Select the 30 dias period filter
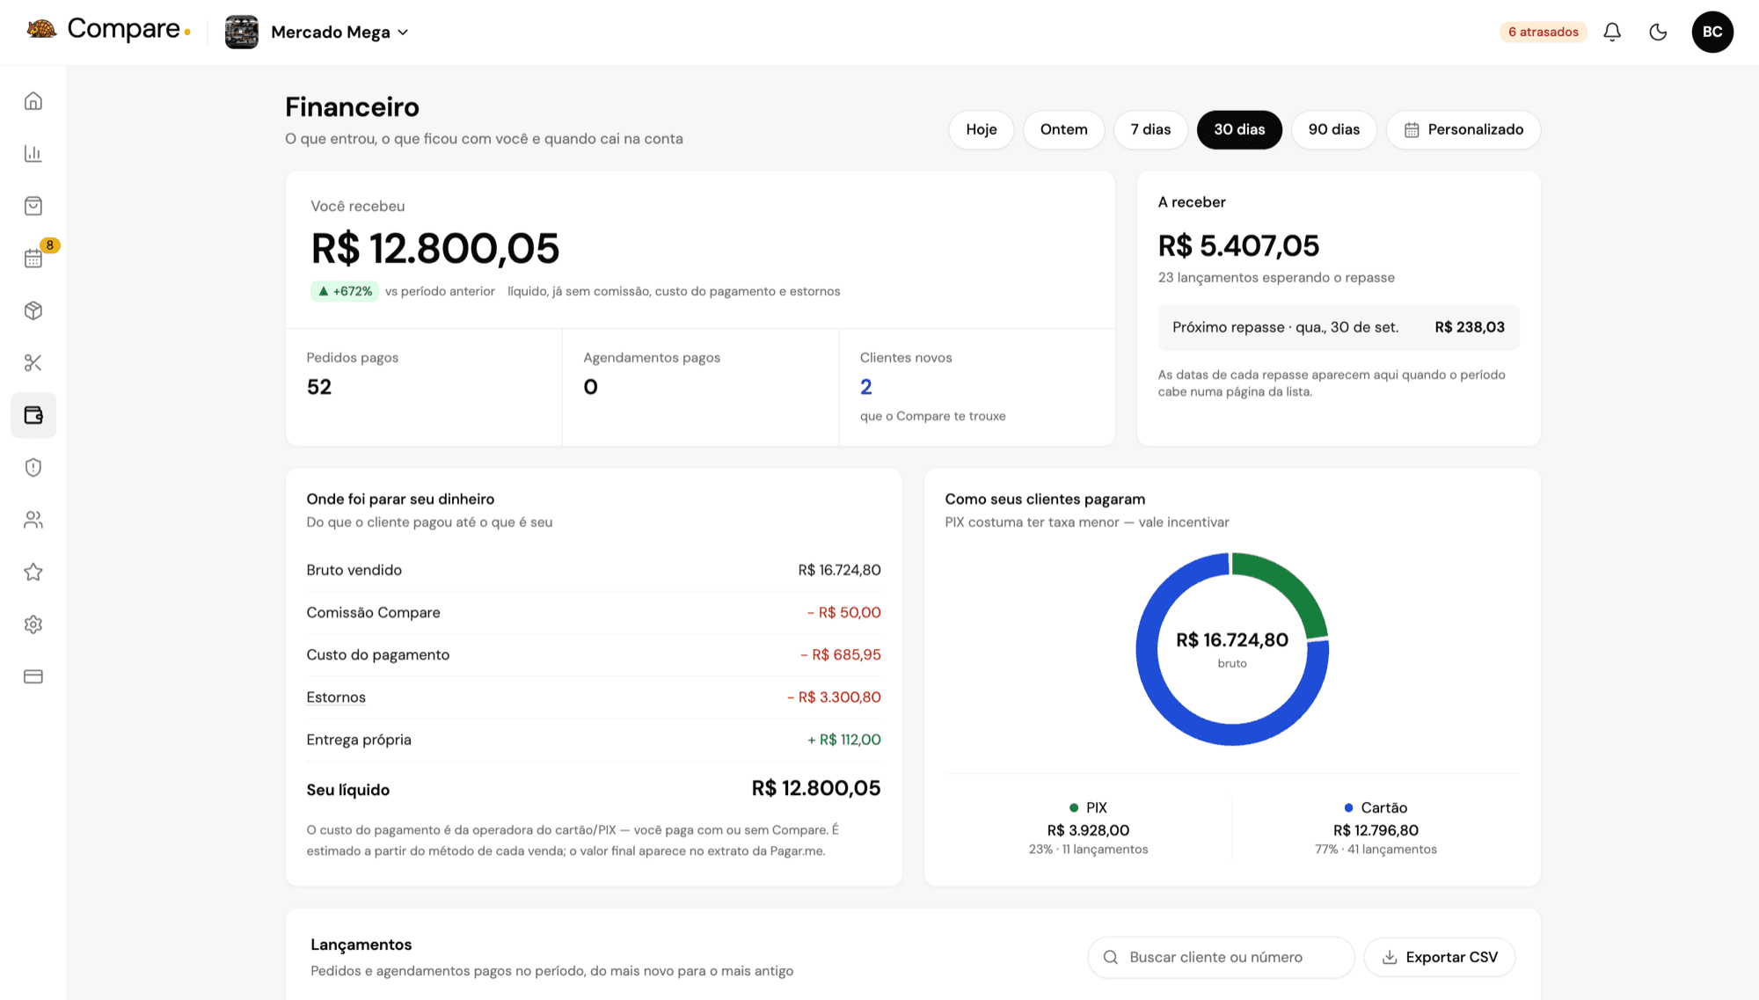The height and width of the screenshot is (1000, 1759). [x=1239, y=130]
